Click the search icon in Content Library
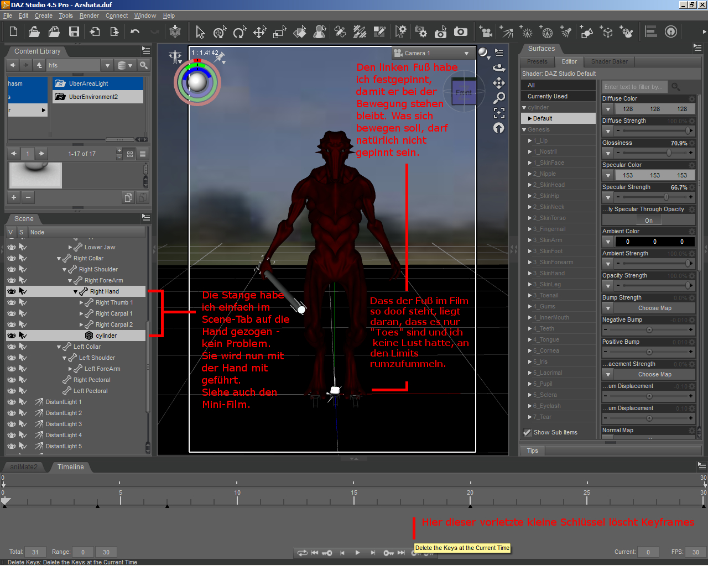708x566 pixels. click(144, 65)
